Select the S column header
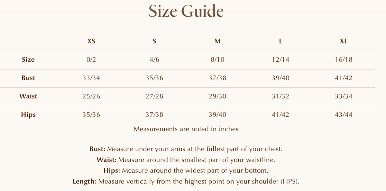This screenshot has width=386, height=191. point(154,41)
